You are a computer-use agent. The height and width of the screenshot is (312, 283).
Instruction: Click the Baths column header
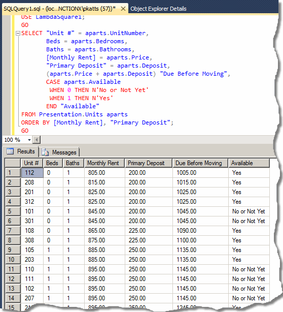pyautogui.click(x=74, y=163)
